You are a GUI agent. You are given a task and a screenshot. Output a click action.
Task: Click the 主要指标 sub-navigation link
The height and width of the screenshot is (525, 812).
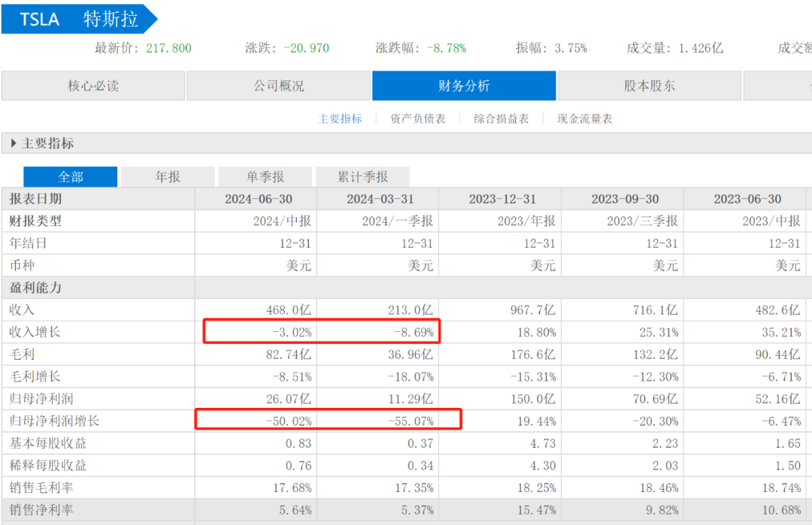pyautogui.click(x=340, y=119)
